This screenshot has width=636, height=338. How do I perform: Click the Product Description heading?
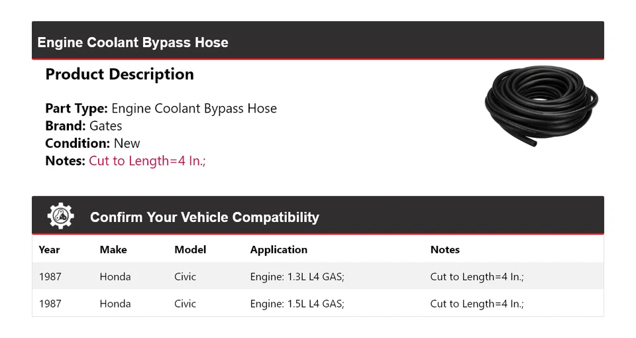[119, 74]
